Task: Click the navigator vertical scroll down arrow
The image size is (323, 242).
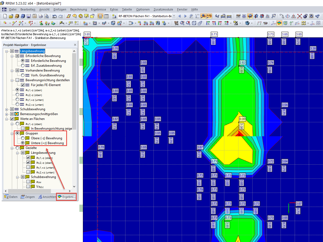Action: coord(74,186)
